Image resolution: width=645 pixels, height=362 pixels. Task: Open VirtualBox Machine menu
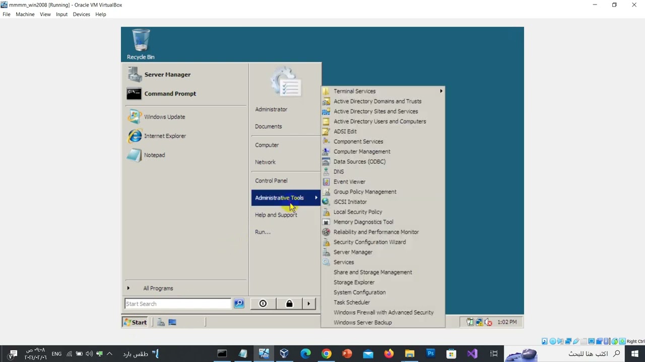tap(25, 14)
